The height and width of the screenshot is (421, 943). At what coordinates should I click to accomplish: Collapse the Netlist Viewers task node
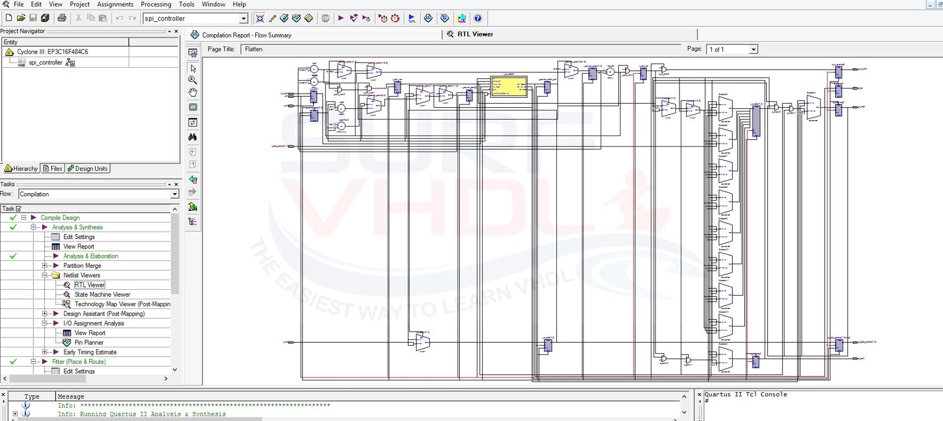click(x=45, y=275)
